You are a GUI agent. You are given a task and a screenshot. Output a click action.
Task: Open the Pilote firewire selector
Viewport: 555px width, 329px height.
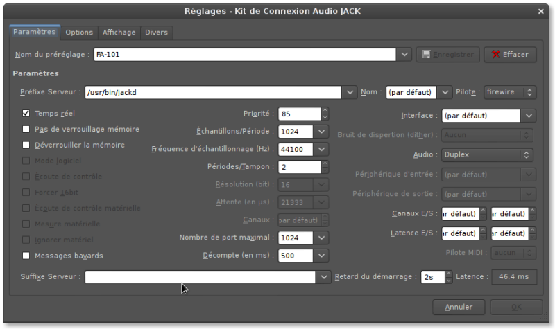[510, 92]
